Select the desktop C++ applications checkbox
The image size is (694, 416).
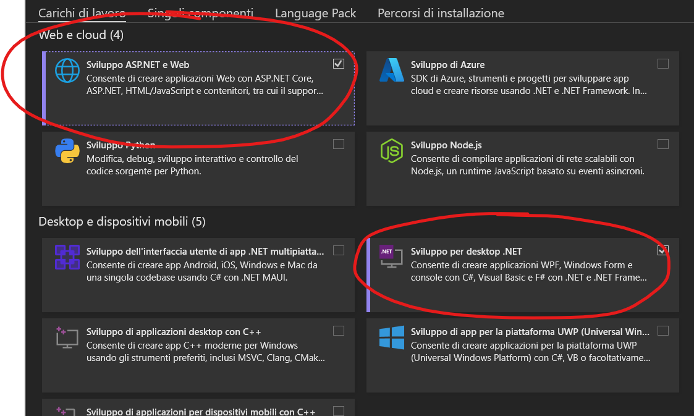coord(338,331)
